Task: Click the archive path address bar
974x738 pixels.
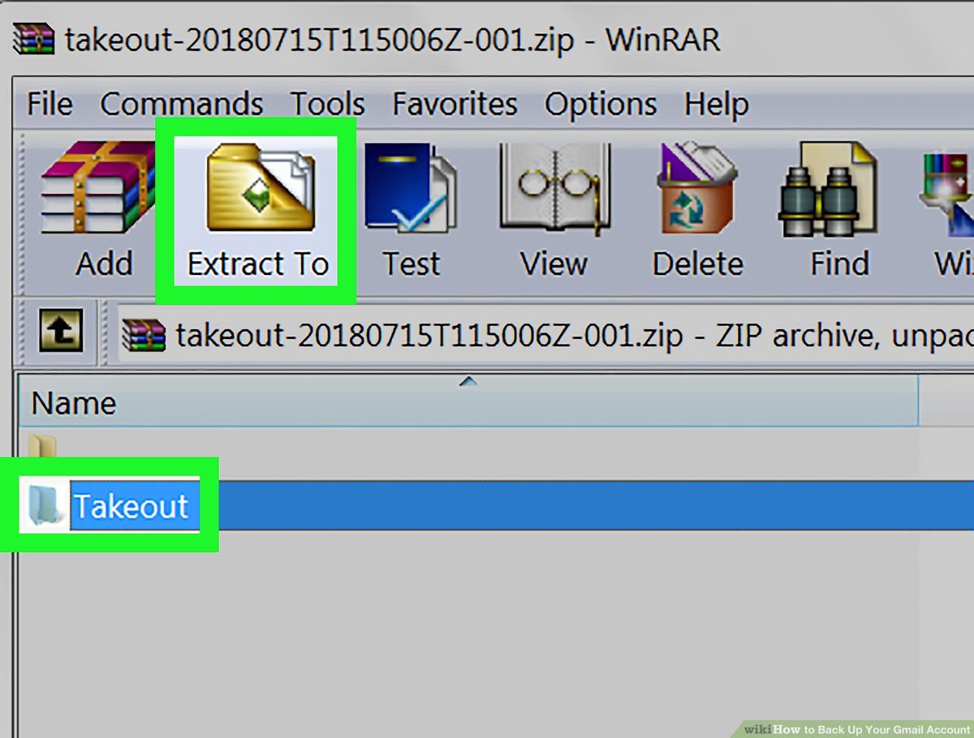Action: click(x=546, y=333)
